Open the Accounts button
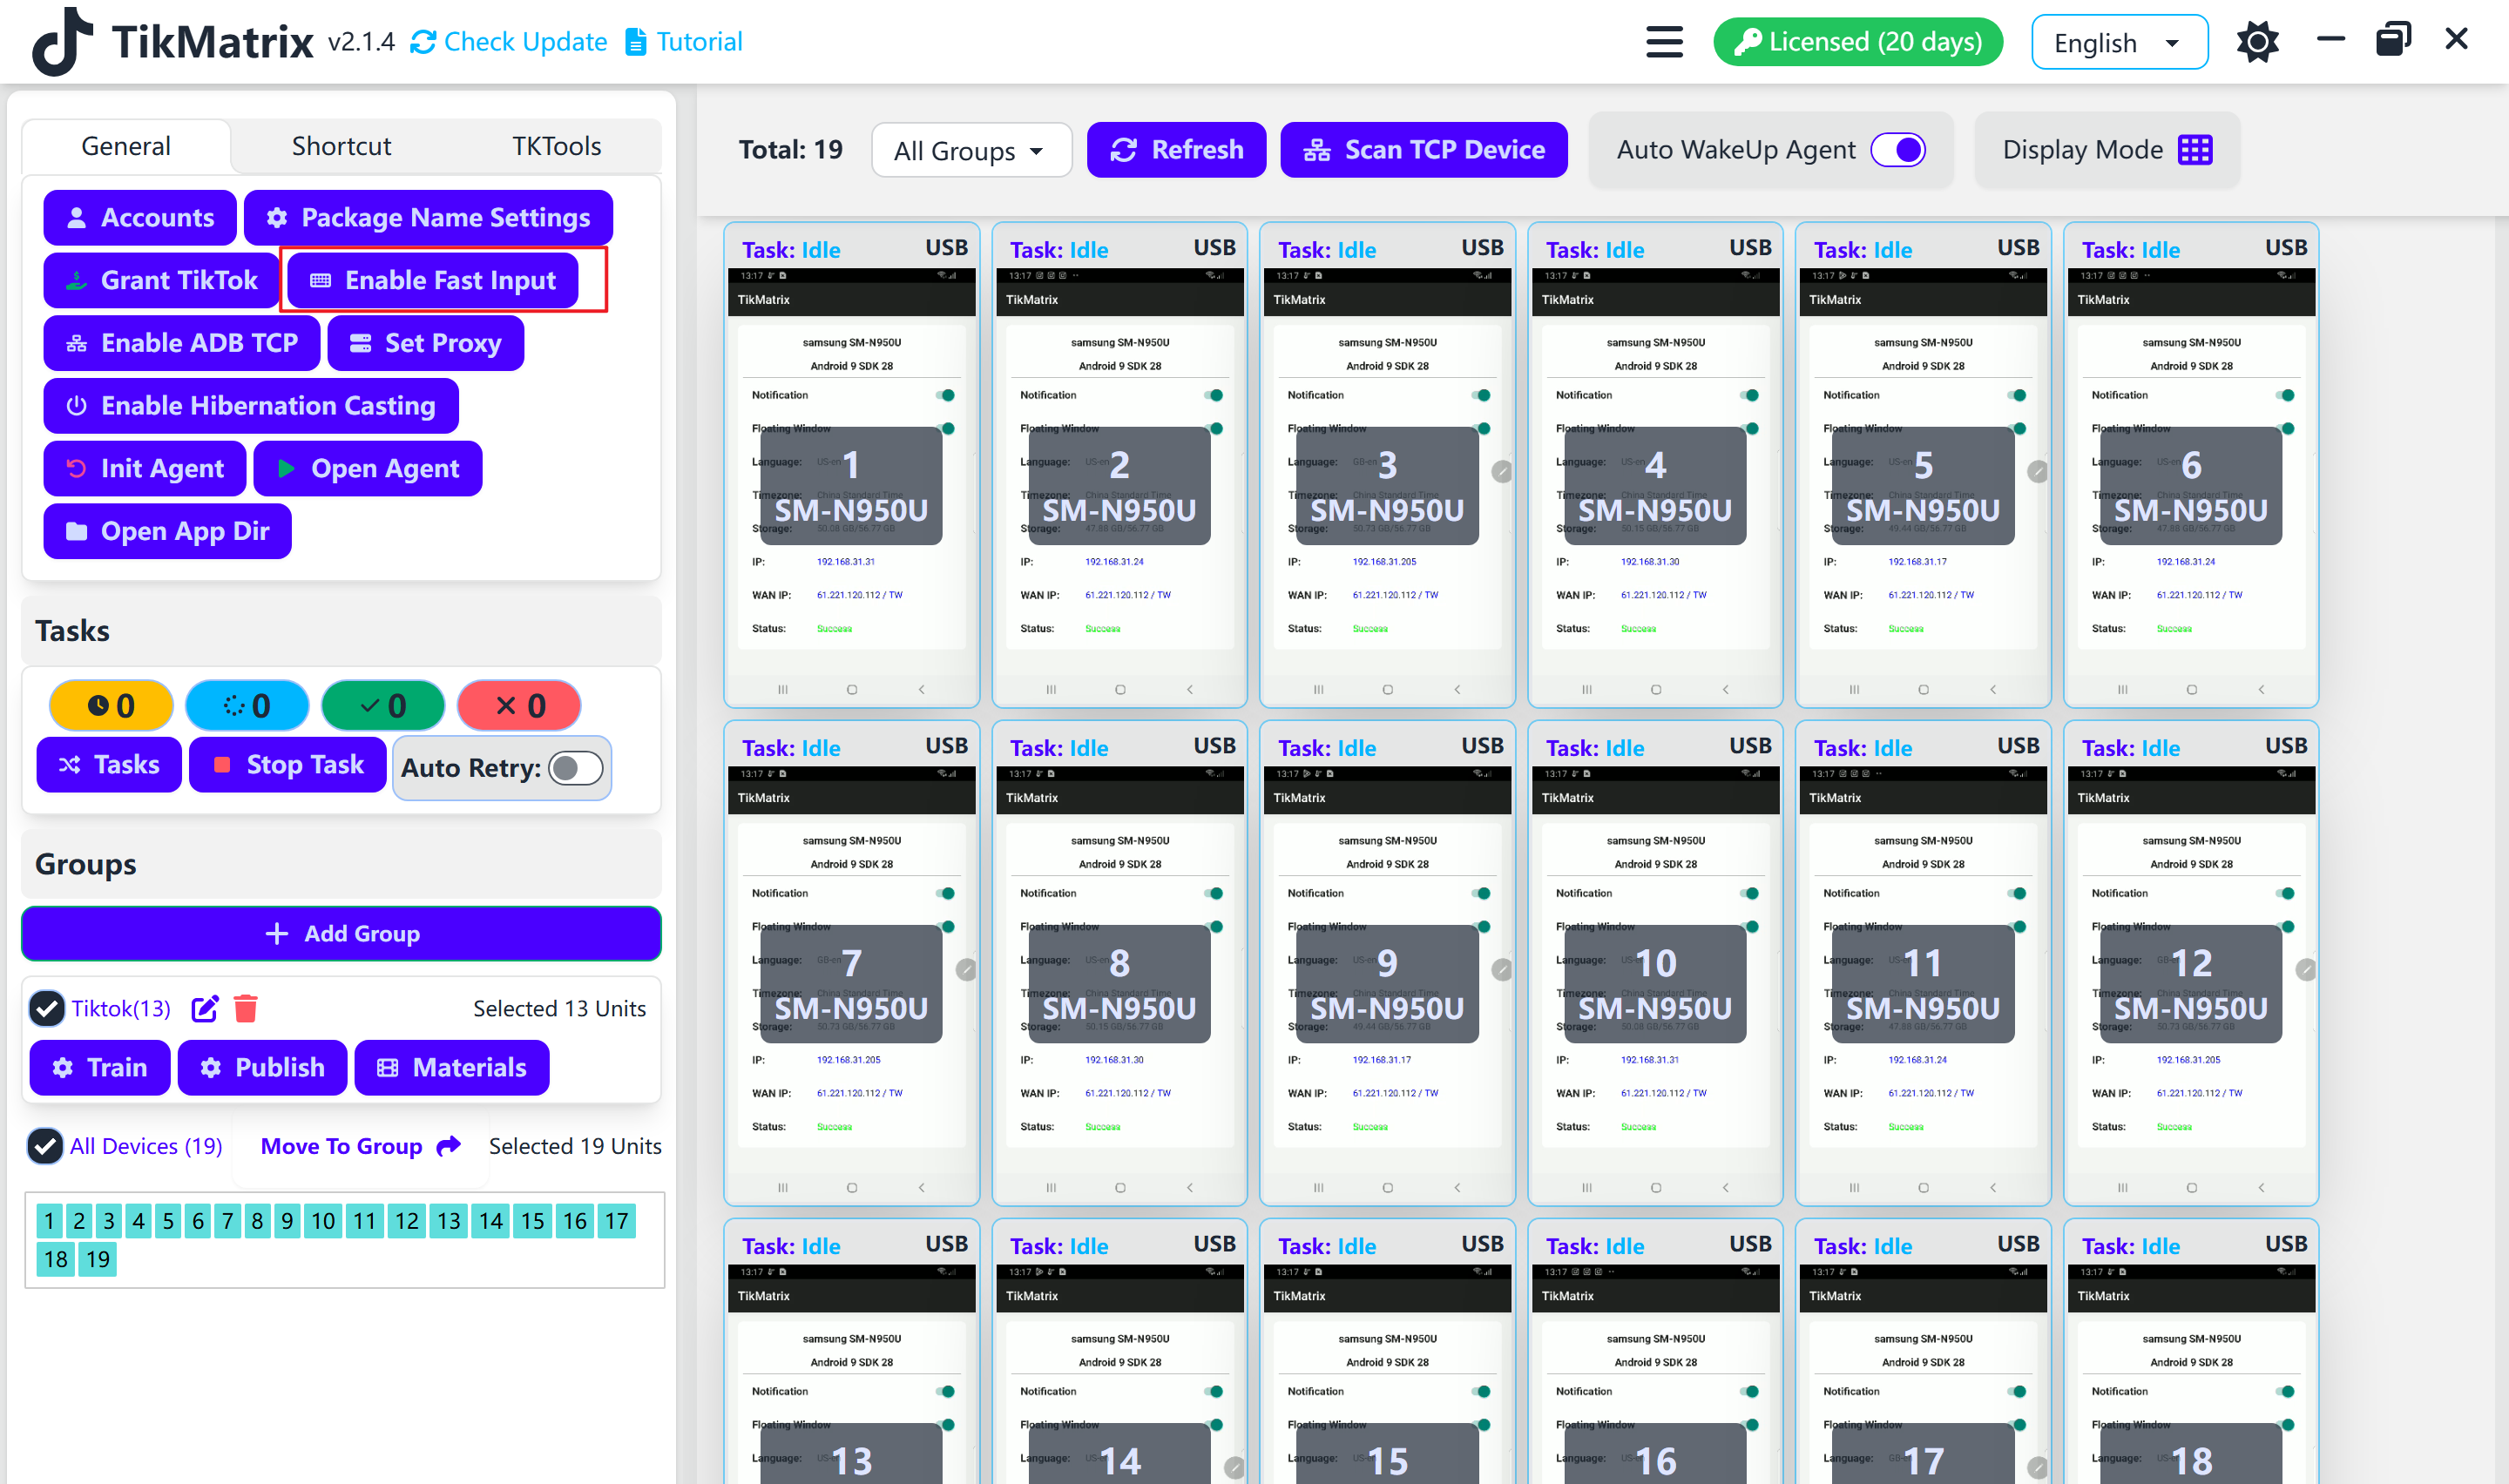 click(x=140, y=218)
